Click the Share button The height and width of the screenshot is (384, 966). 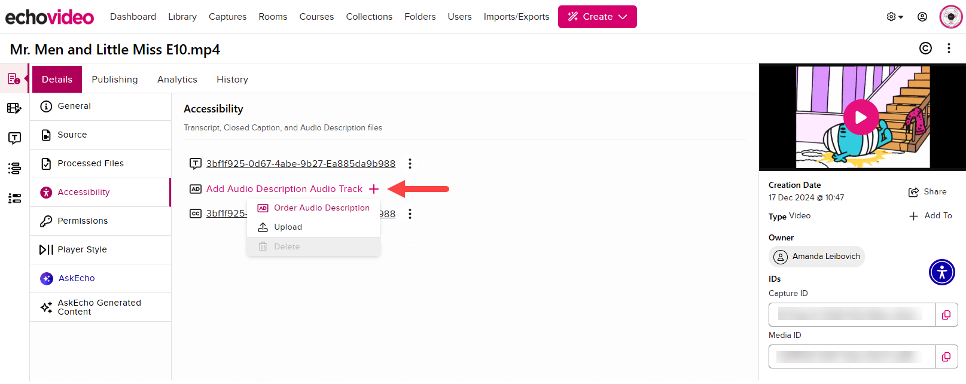tap(928, 192)
